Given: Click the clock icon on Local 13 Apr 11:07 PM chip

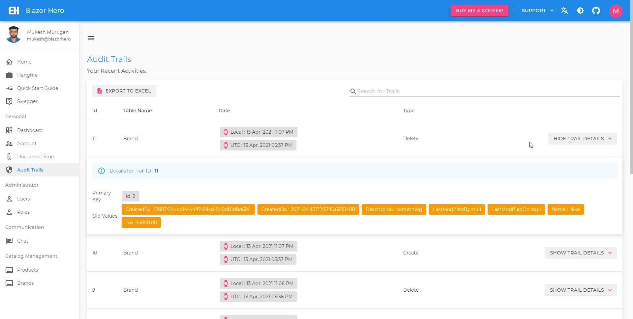Looking at the screenshot, I should pyautogui.click(x=226, y=132).
